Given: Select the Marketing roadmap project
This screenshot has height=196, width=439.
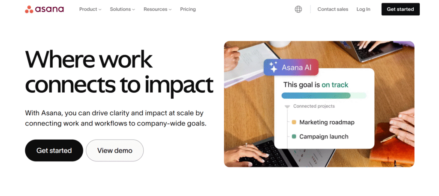Looking at the screenshot, I should pyautogui.click(x=327, y=123).
